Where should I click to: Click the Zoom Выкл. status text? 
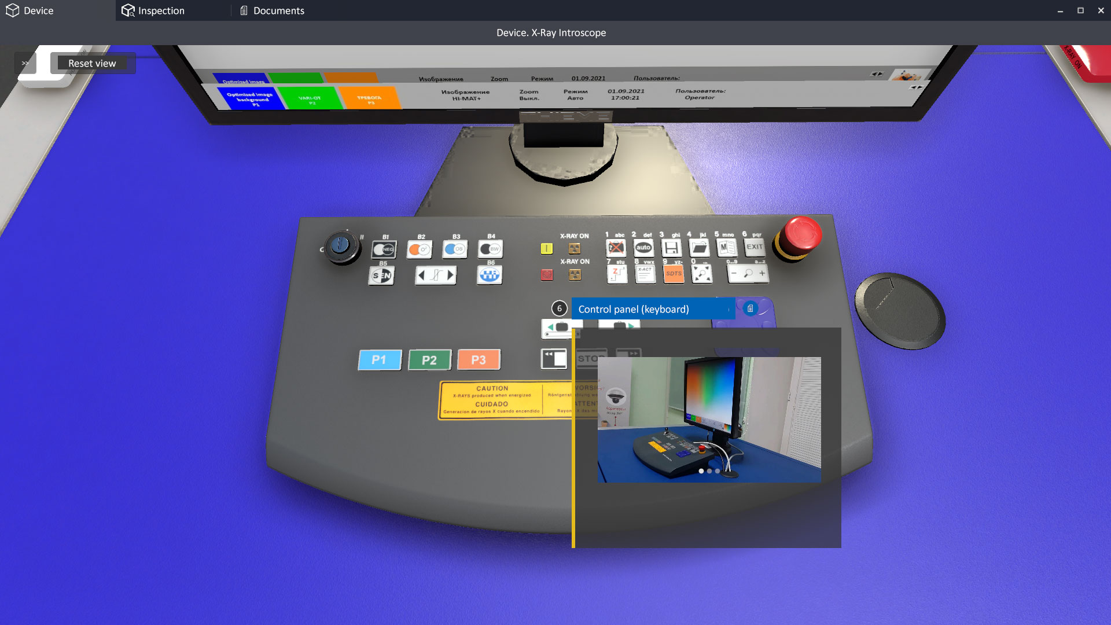(529, 95)
